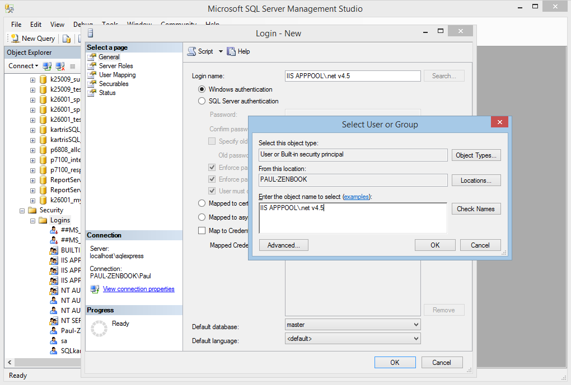
Task: Open the File menu
Action: click(x=16, y=25)
